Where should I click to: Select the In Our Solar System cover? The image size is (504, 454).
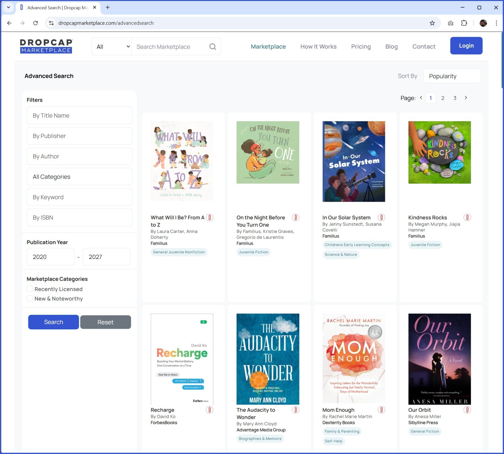(x=354, y=161)
